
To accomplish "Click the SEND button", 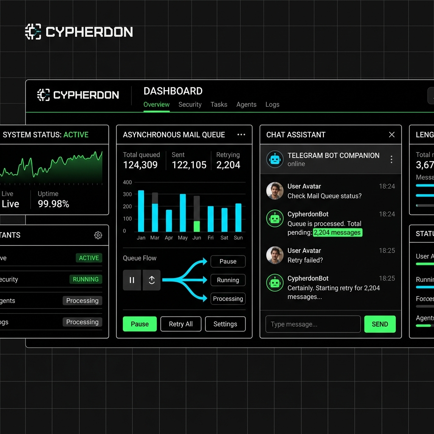I will pos(380,324).
